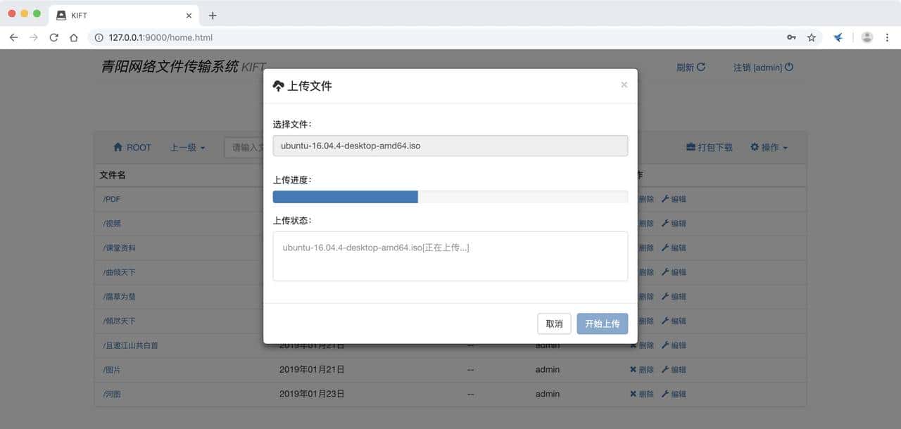Click the ubuntu iso file name field

(x=450, y=146)
